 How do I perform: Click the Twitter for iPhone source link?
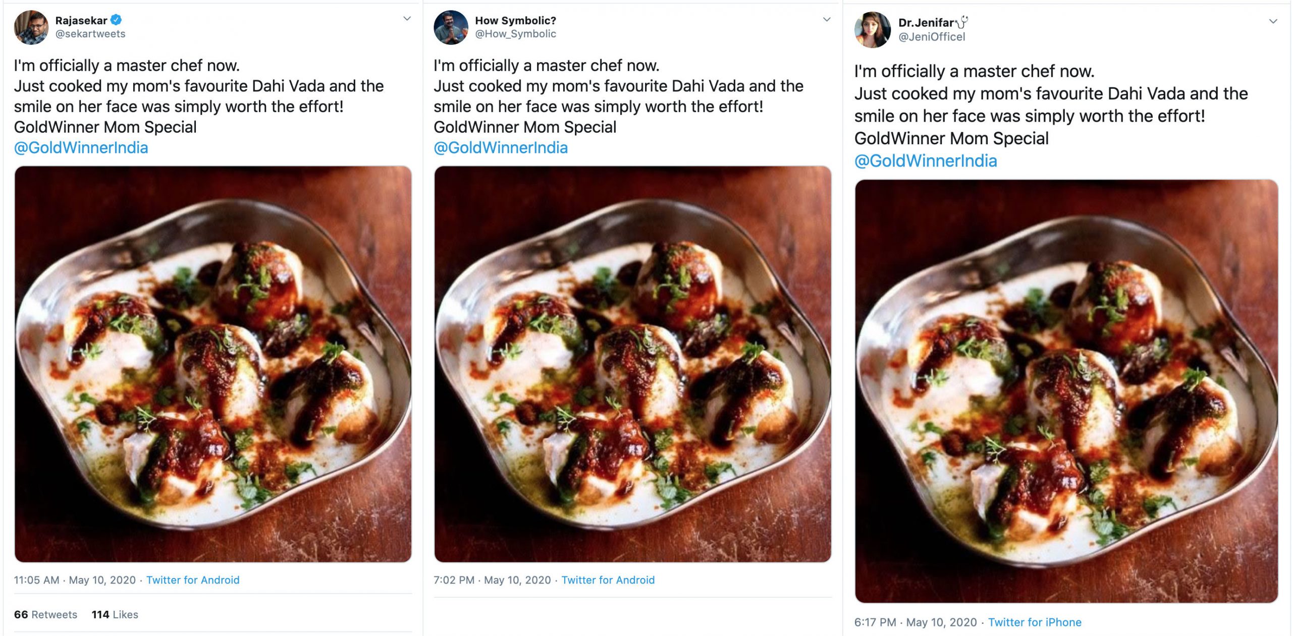point(1035,622)
